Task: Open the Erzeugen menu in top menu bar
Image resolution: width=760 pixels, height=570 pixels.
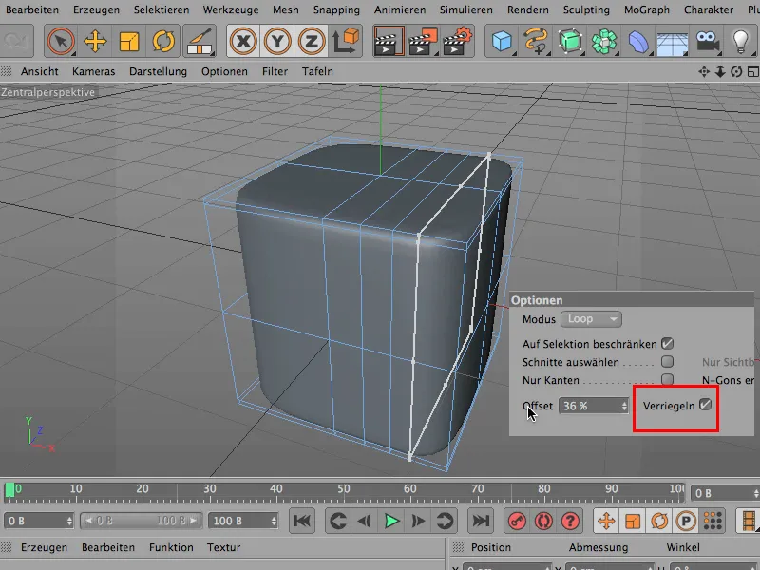Action: (96, 9)
